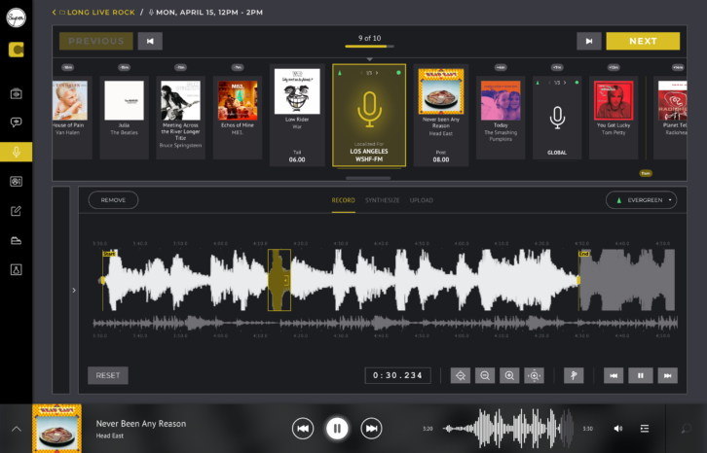Image resolution: width=707 pixels, height=453 pixels.
Task: Open the sidebar edit pencil icon
Action: (17, 211)
